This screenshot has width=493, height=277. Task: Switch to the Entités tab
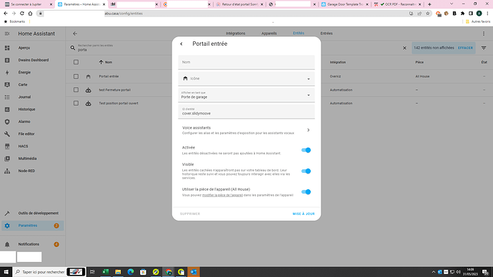click(x=299, y=34)
